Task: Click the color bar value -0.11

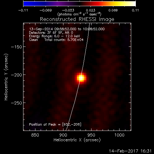Action: click(x=23, y=10)
